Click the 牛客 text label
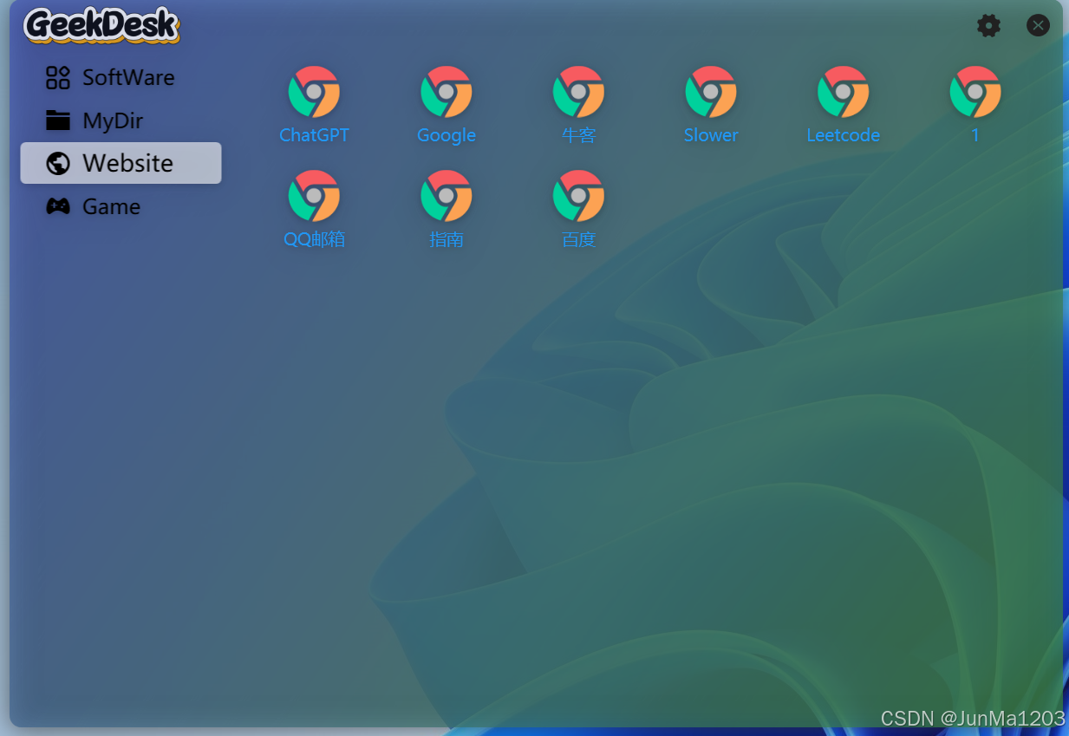Viewport: 1069px width, 736px height. (579, 135)
